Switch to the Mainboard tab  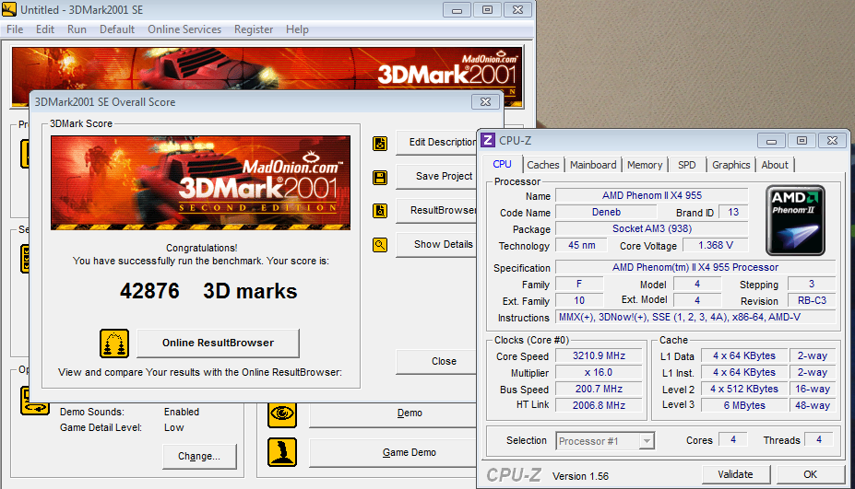593,165
